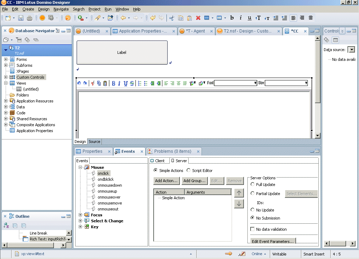This screenshot has width=359, height=259.
Task: Select the onmouseover event
Action: click(109, 197)
